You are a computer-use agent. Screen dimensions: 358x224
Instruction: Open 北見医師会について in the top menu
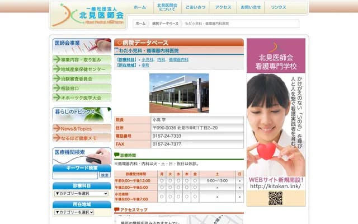coord(167,7)
